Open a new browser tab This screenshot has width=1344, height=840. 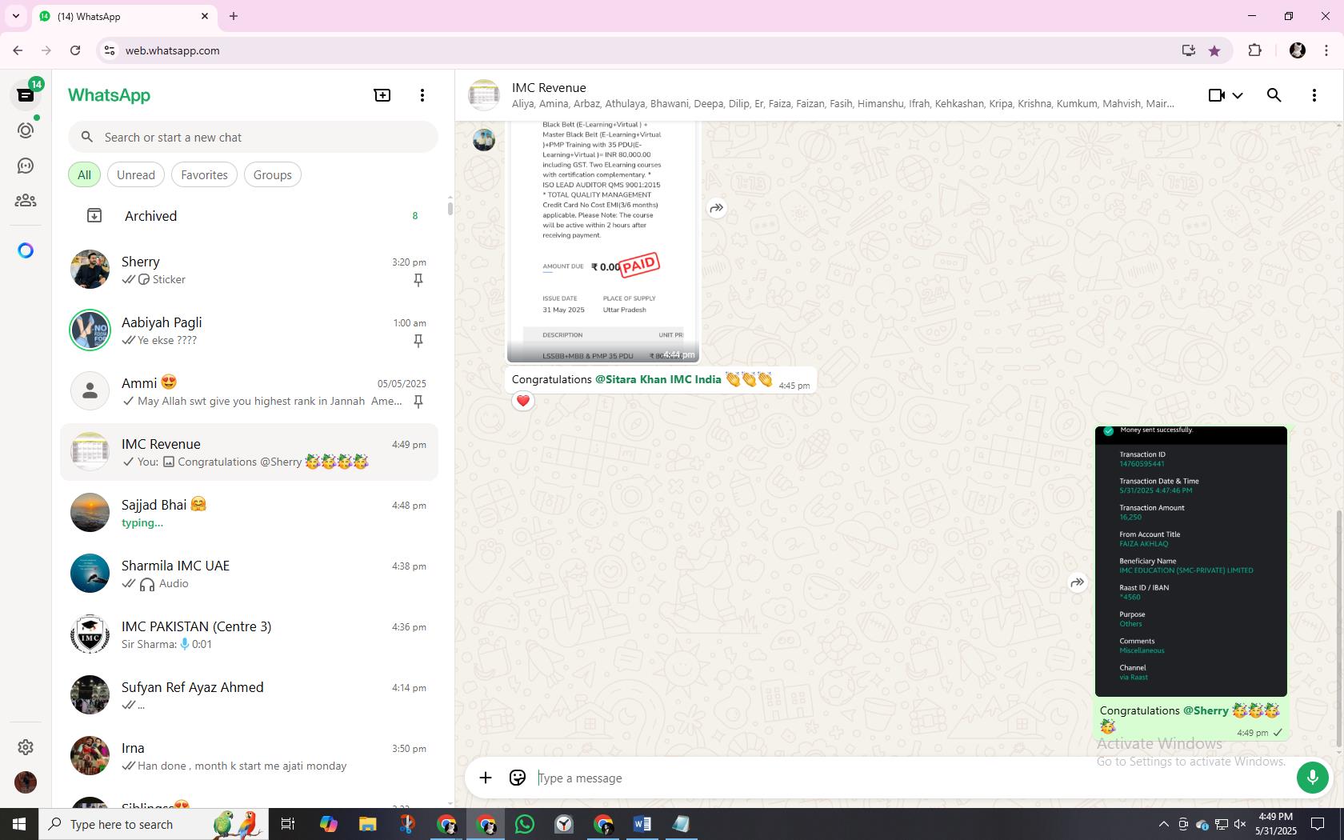234,16
